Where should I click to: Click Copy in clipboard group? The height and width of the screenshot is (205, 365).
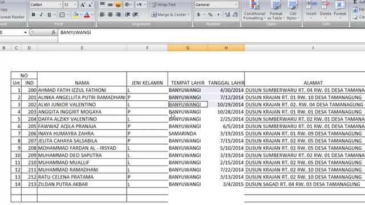click(3, 10)
